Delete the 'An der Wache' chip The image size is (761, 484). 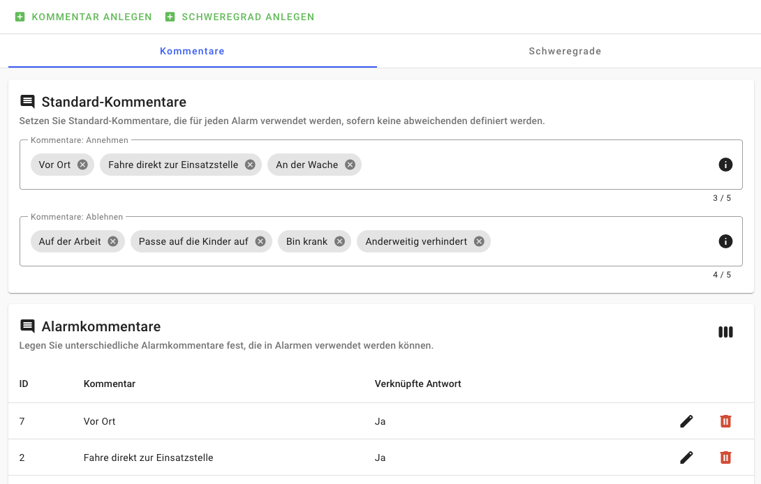[x=350, y=165]
